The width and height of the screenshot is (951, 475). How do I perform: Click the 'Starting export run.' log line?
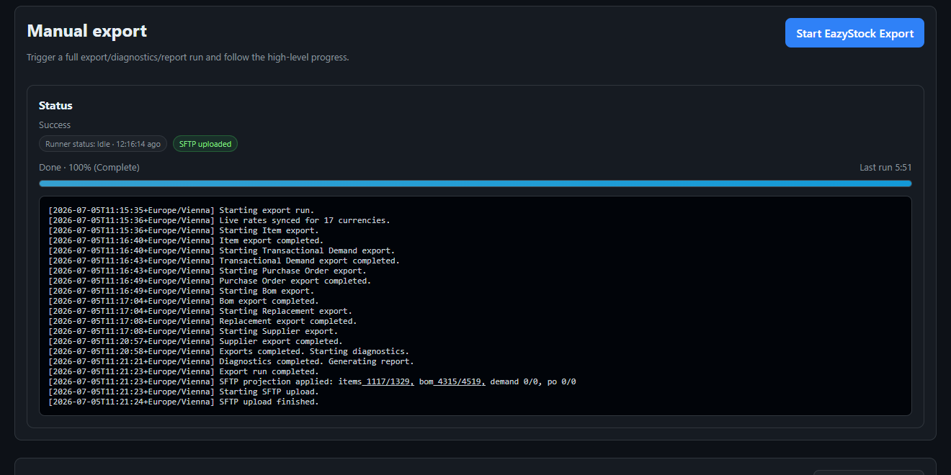[182, 210]
